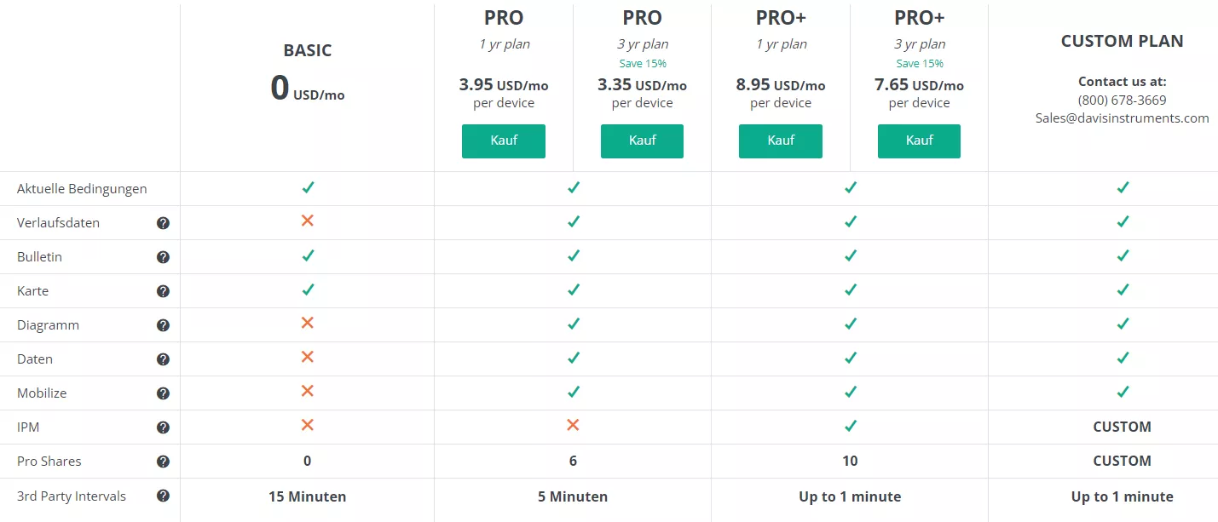Click the 3rd Party Intervals help icon
The image size is (1218, 522).
coord(163,496)
